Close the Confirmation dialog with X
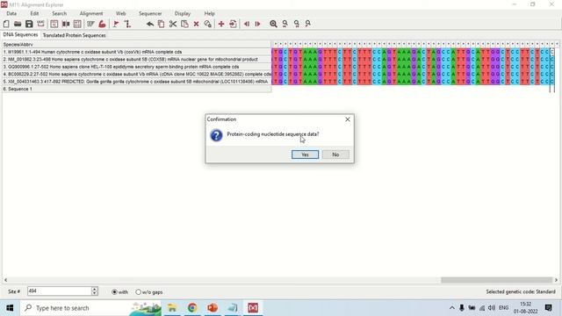This screenshot has height=316, width=562. 348,119
